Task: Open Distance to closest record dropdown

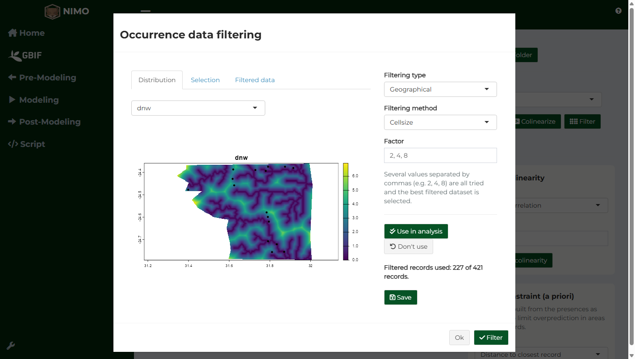Action: click(x=541, y=354)
